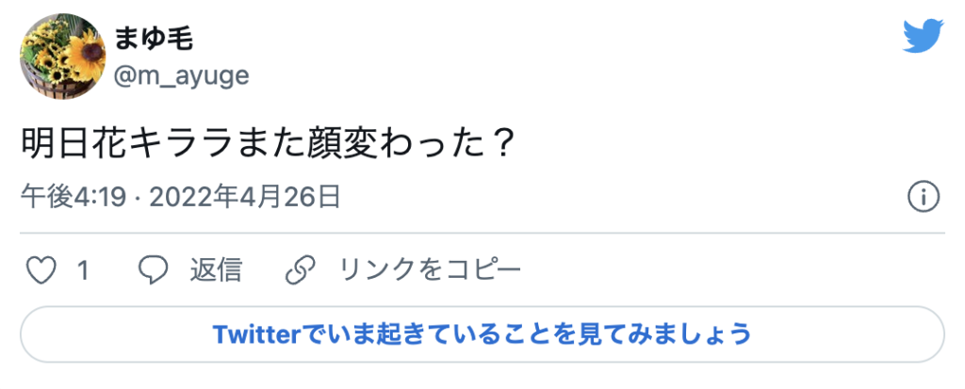
Task: Click the like count number 1
Action: click(x=84, y=271)
